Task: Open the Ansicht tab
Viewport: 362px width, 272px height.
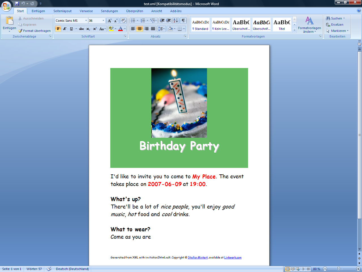Action: [157, 11]
